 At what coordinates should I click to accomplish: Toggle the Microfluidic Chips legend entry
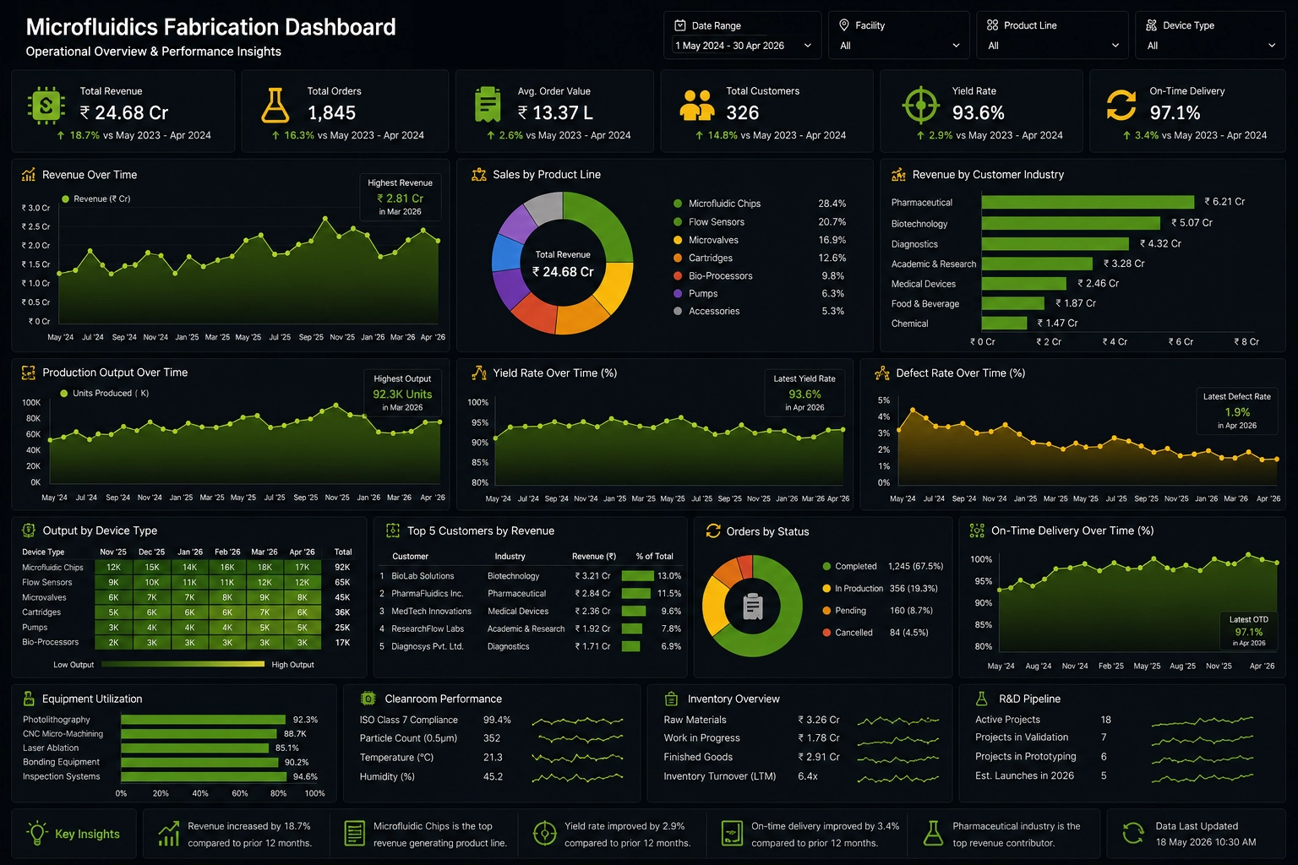point(717,204)
